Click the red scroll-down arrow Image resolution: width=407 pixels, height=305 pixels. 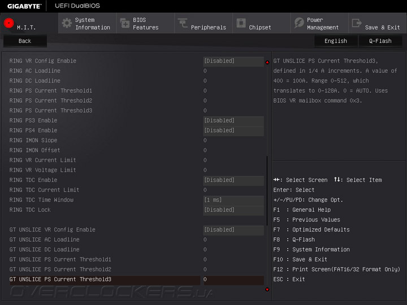pos(267,290)
